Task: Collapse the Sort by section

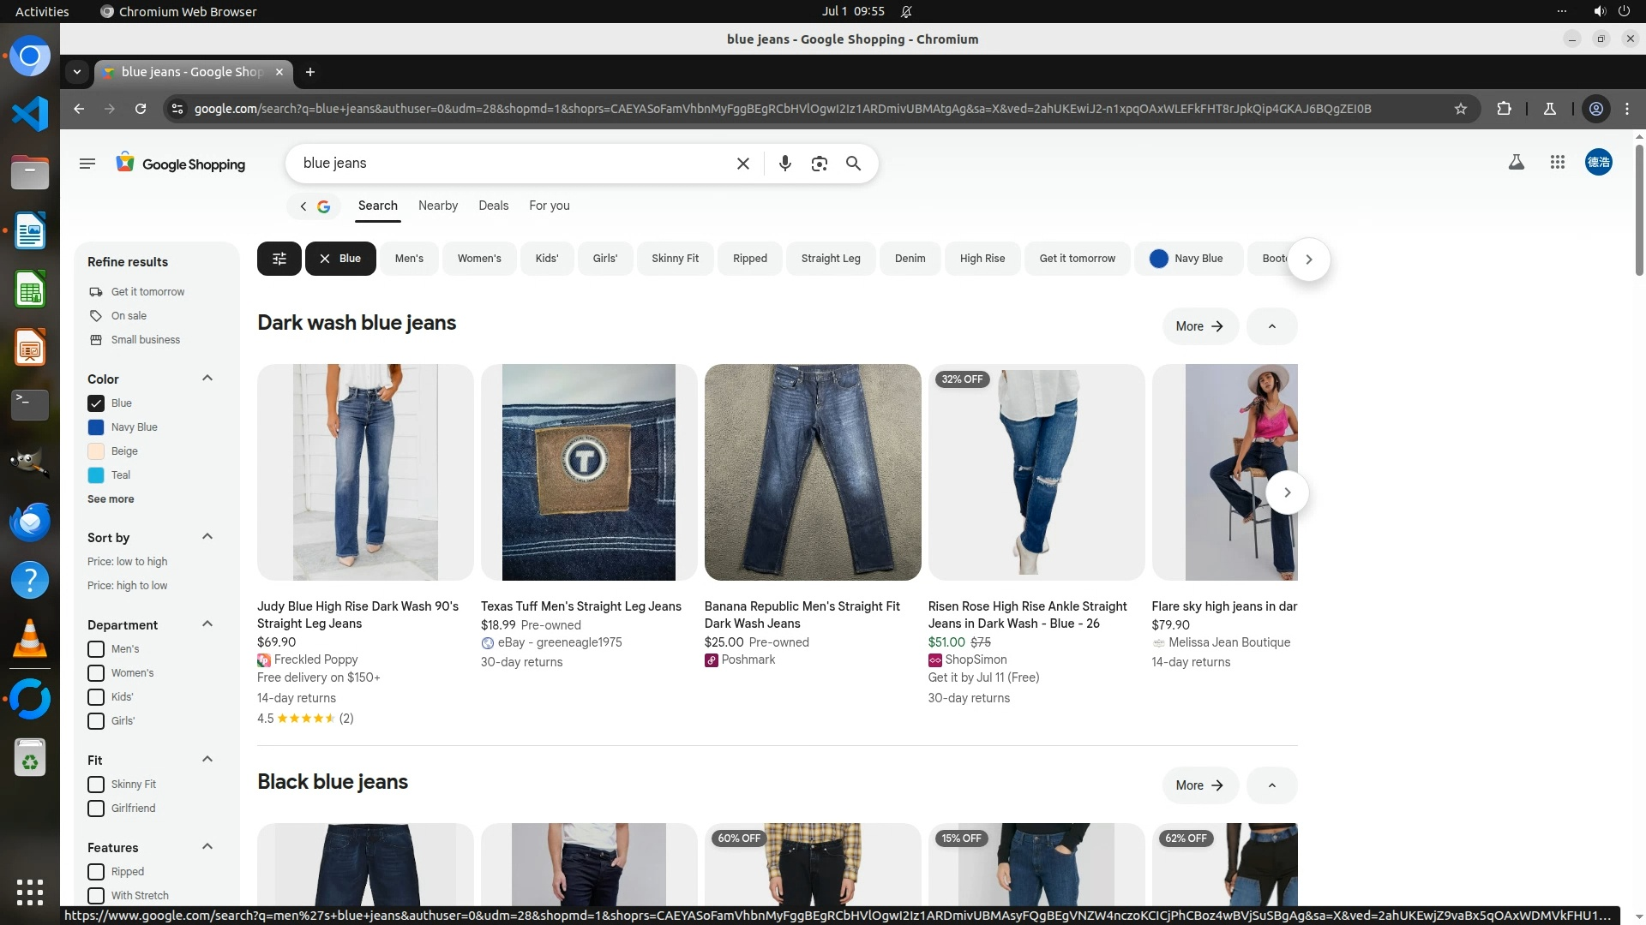Action: click(207, 537)
